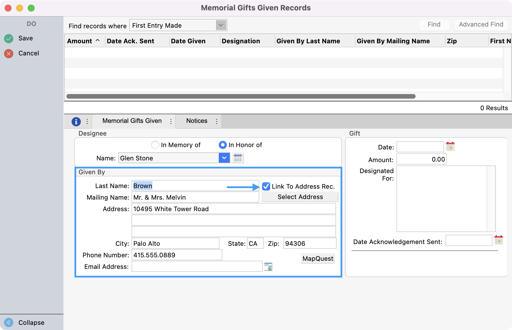Click the Select Address button

coord(300,197)
